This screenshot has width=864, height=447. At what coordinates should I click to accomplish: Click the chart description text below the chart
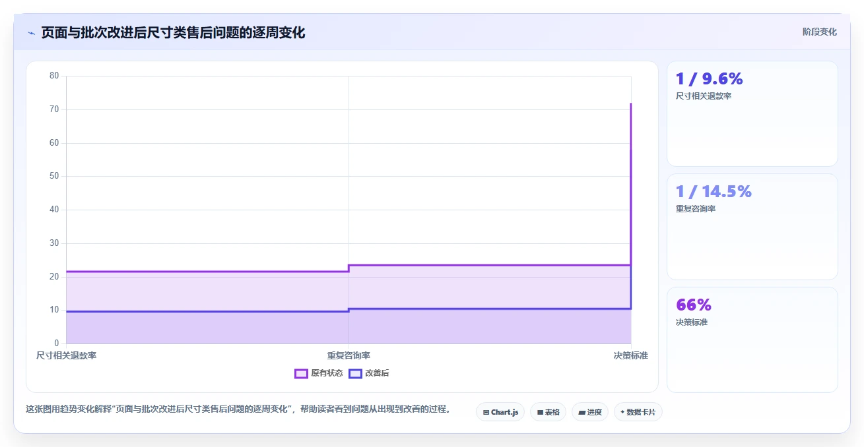pos(238,409)
